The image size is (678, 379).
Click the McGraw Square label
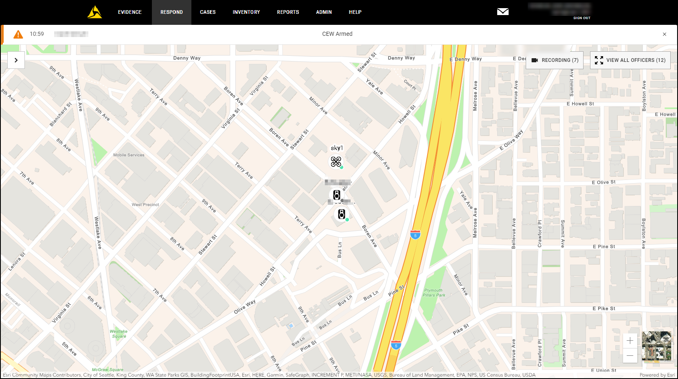tap(108, 370)
